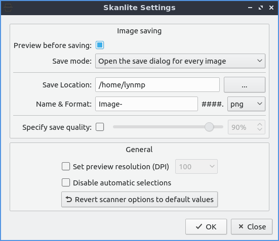This screenshot has width=279, height=241.
Task: Minimize the Skanlite Settings window
Action: coord(250,8)
